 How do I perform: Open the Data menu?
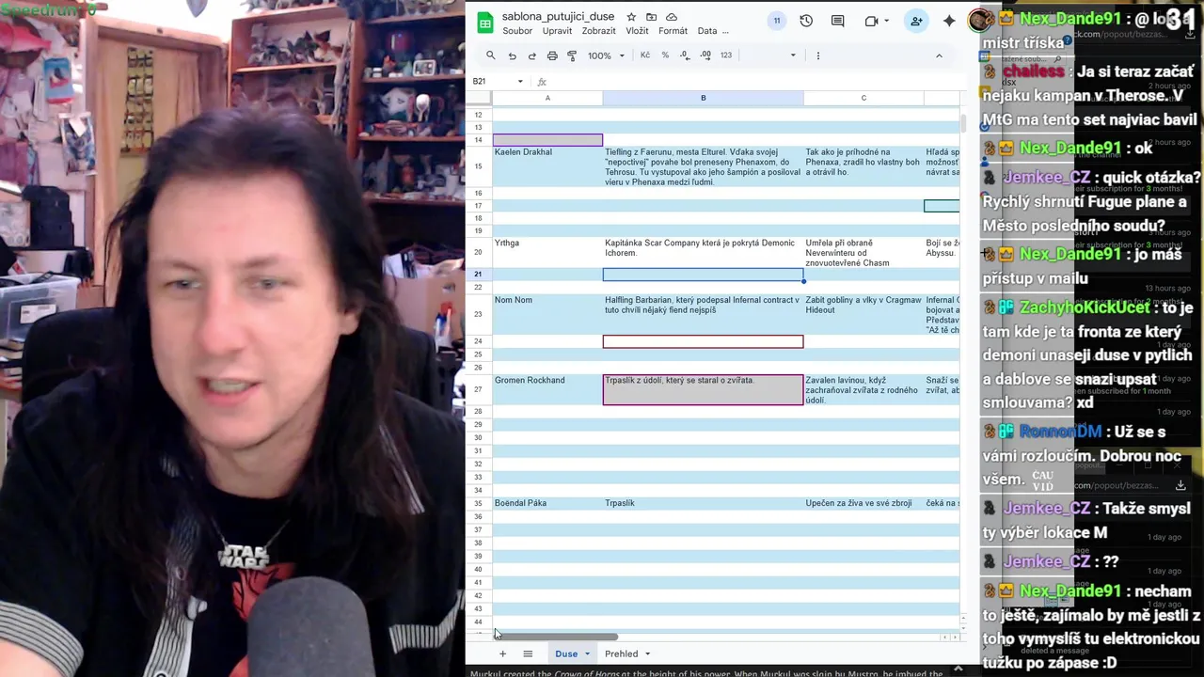[707, 31]
